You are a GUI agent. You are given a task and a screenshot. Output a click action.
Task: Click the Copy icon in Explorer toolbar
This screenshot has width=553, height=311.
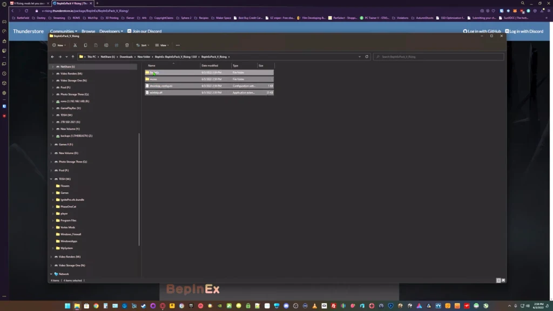click(85, 45)
